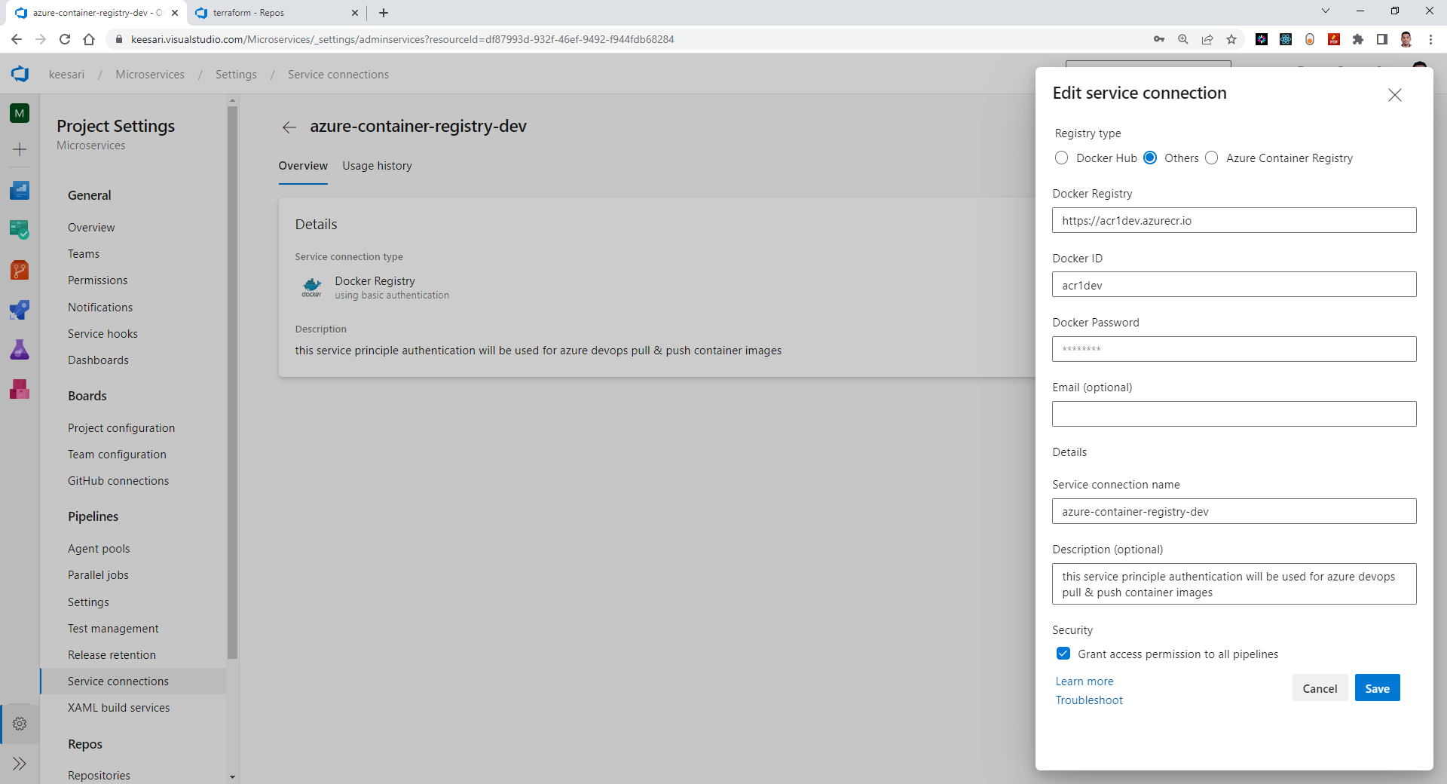Screen dimensions: 1447x784
Task: Open Release retention settings
Action: (x=112, y=655)
